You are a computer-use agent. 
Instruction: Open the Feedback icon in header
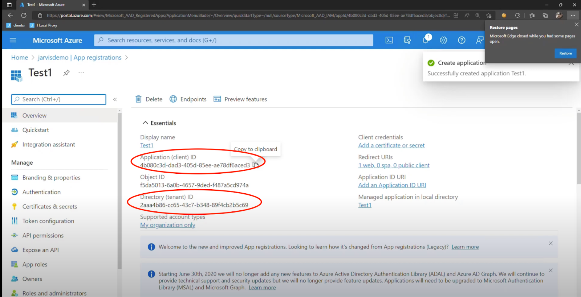[479, 40]
